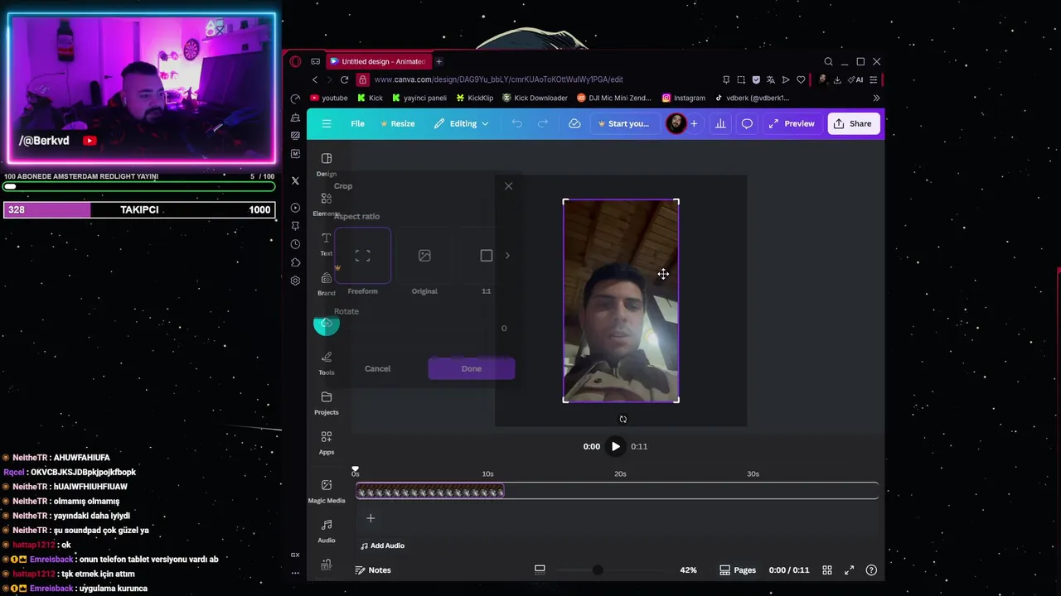Image resolution: width=1061 pixels, height=596 pixels.
Task: Click the rotate handle below the video
Action: tap(623, 419)
